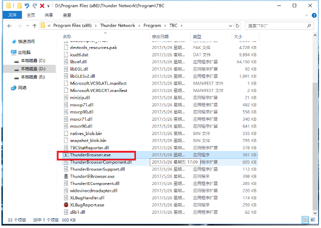The height and width of the screenshot is (228, 321).
Task: Switch to the 查看 ribbon tab
Action: pyautogui.click(x=67, y=15)
